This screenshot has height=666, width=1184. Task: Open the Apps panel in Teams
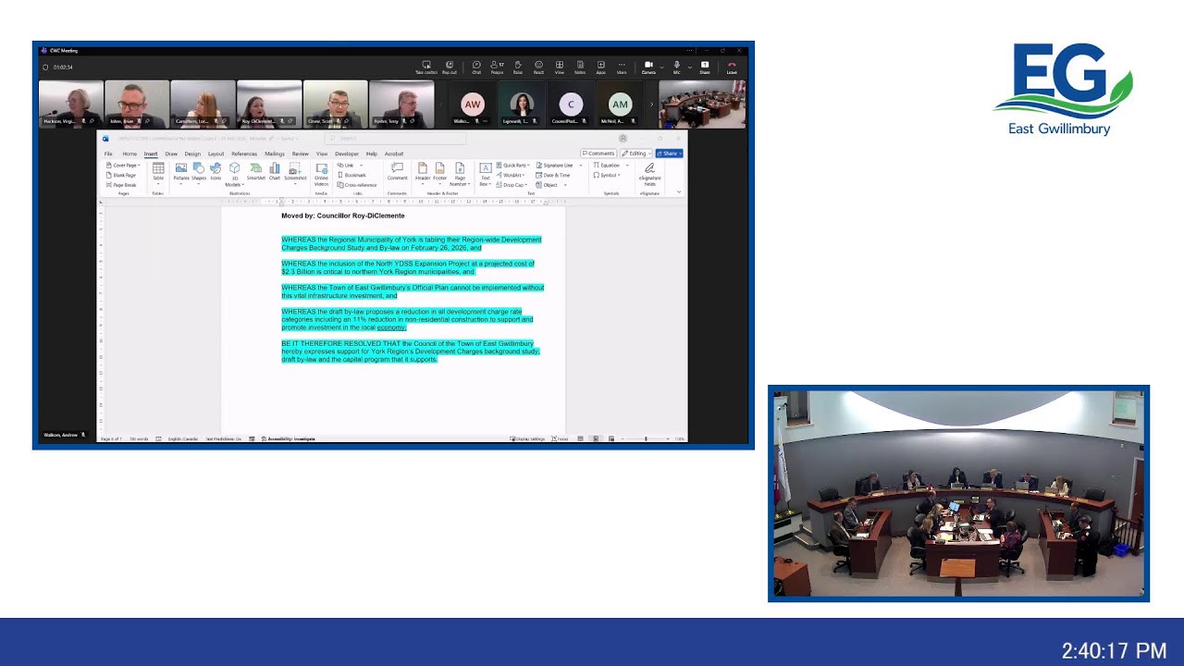(601, 68)
